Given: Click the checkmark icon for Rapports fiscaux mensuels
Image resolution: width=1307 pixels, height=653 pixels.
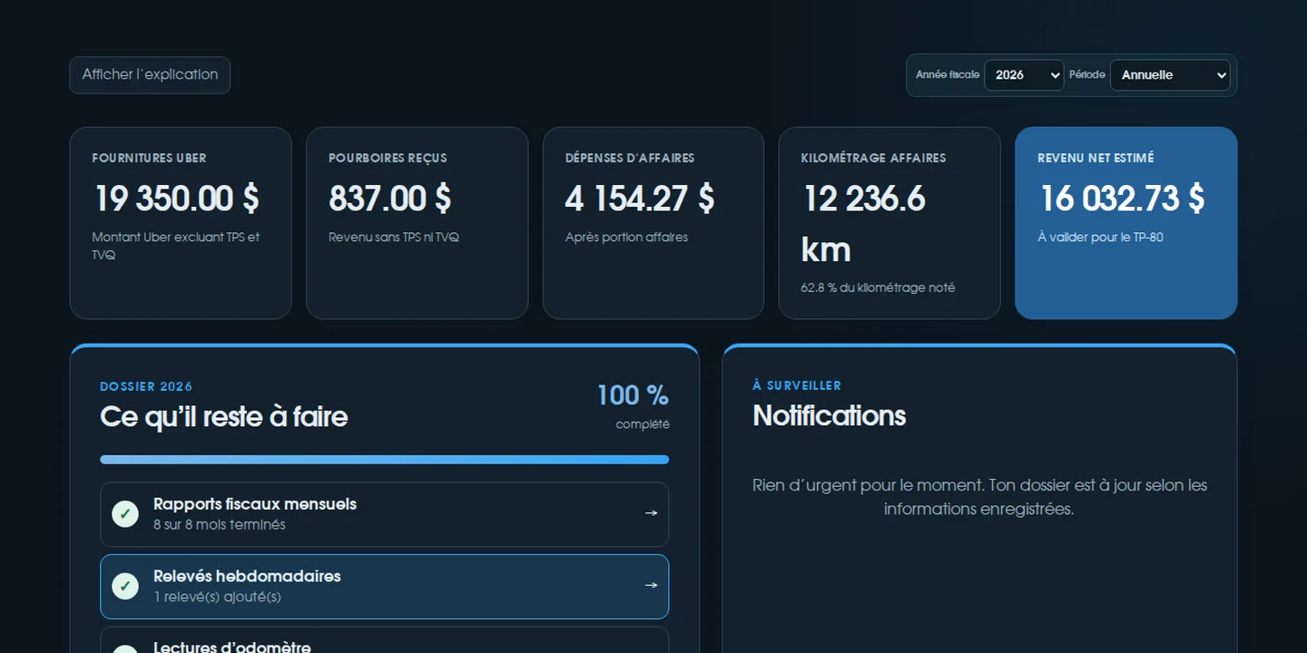Looking at the screenshot, I should click(x=125, y=514).
